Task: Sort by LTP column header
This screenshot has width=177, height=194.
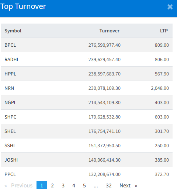Action: pos(164,31)
